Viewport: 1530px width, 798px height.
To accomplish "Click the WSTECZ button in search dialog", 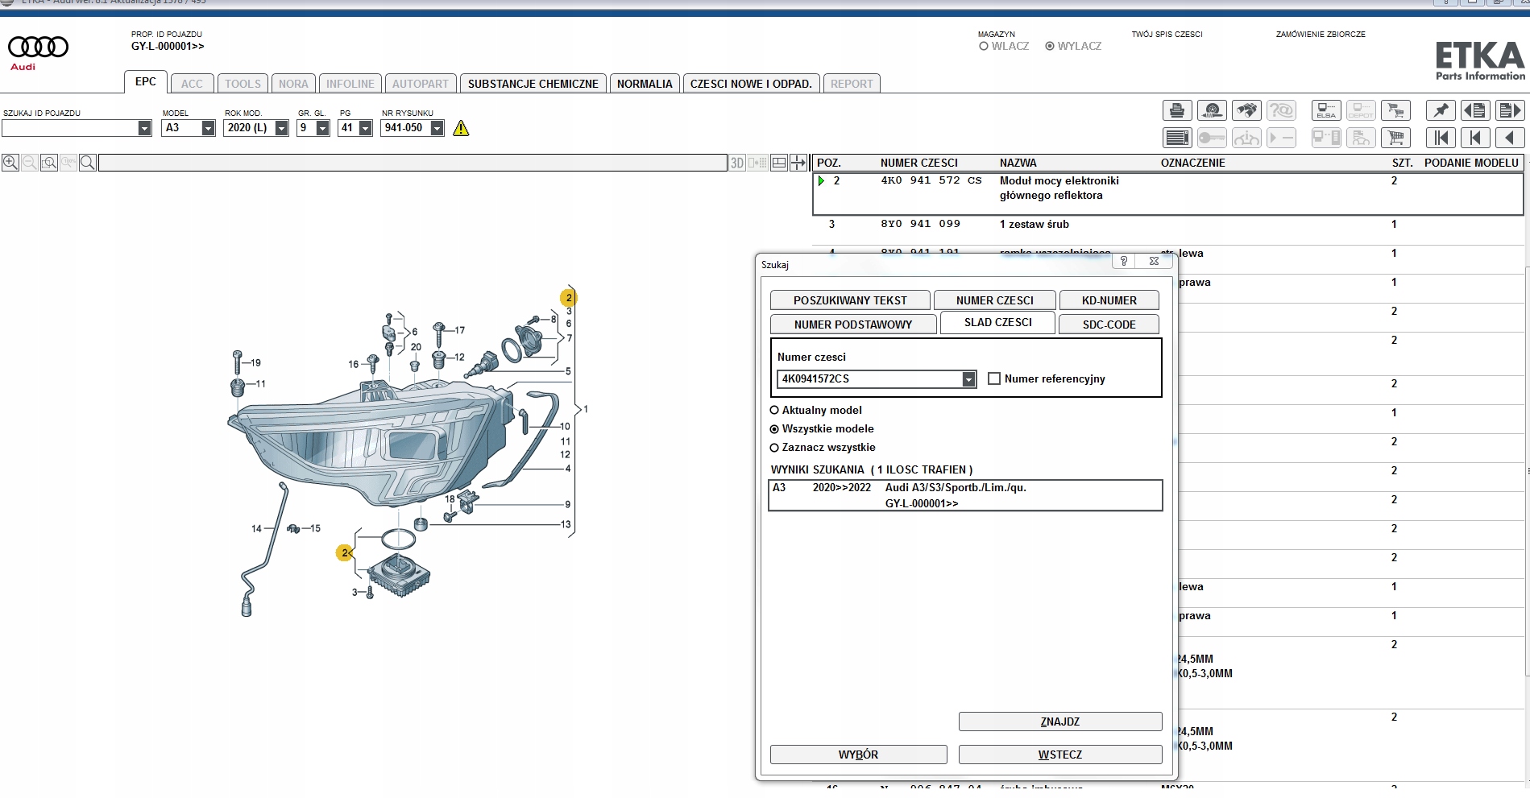I will pyautogui.click(x=1059, y=755).
